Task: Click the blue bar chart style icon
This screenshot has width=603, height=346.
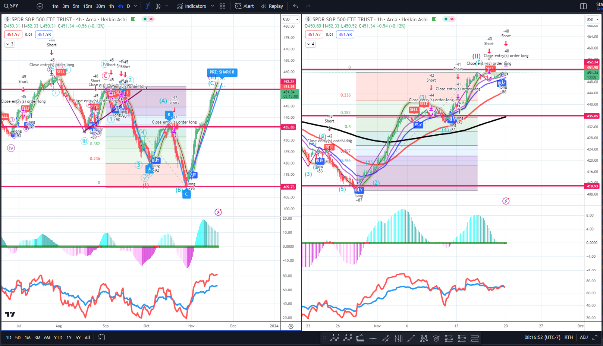Action: click(x=148, y=6)
